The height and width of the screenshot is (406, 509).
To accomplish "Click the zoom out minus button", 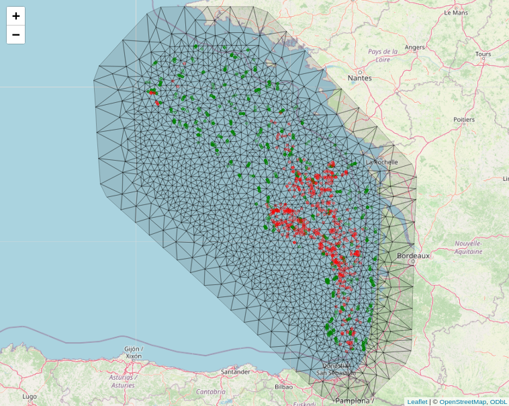I will (x=15, y=35).
